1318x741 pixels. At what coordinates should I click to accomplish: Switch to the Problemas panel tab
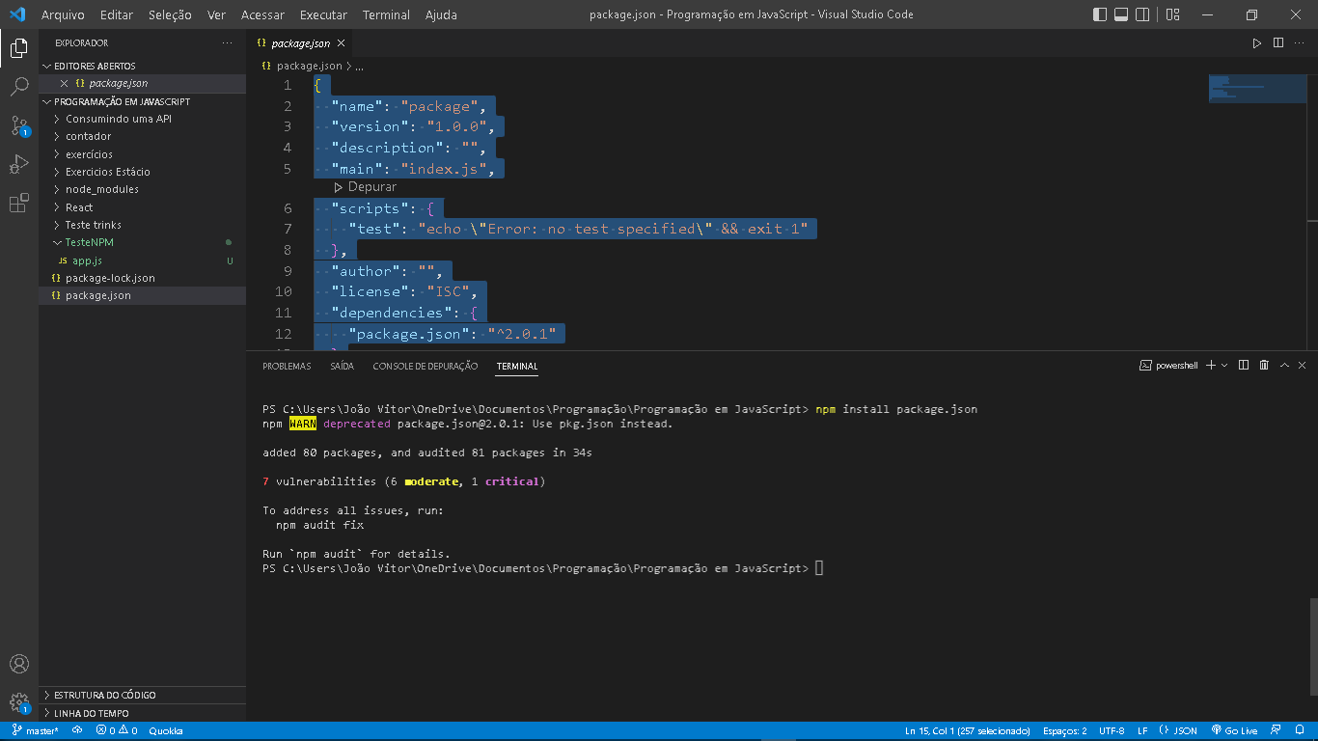tap(287, 367)
